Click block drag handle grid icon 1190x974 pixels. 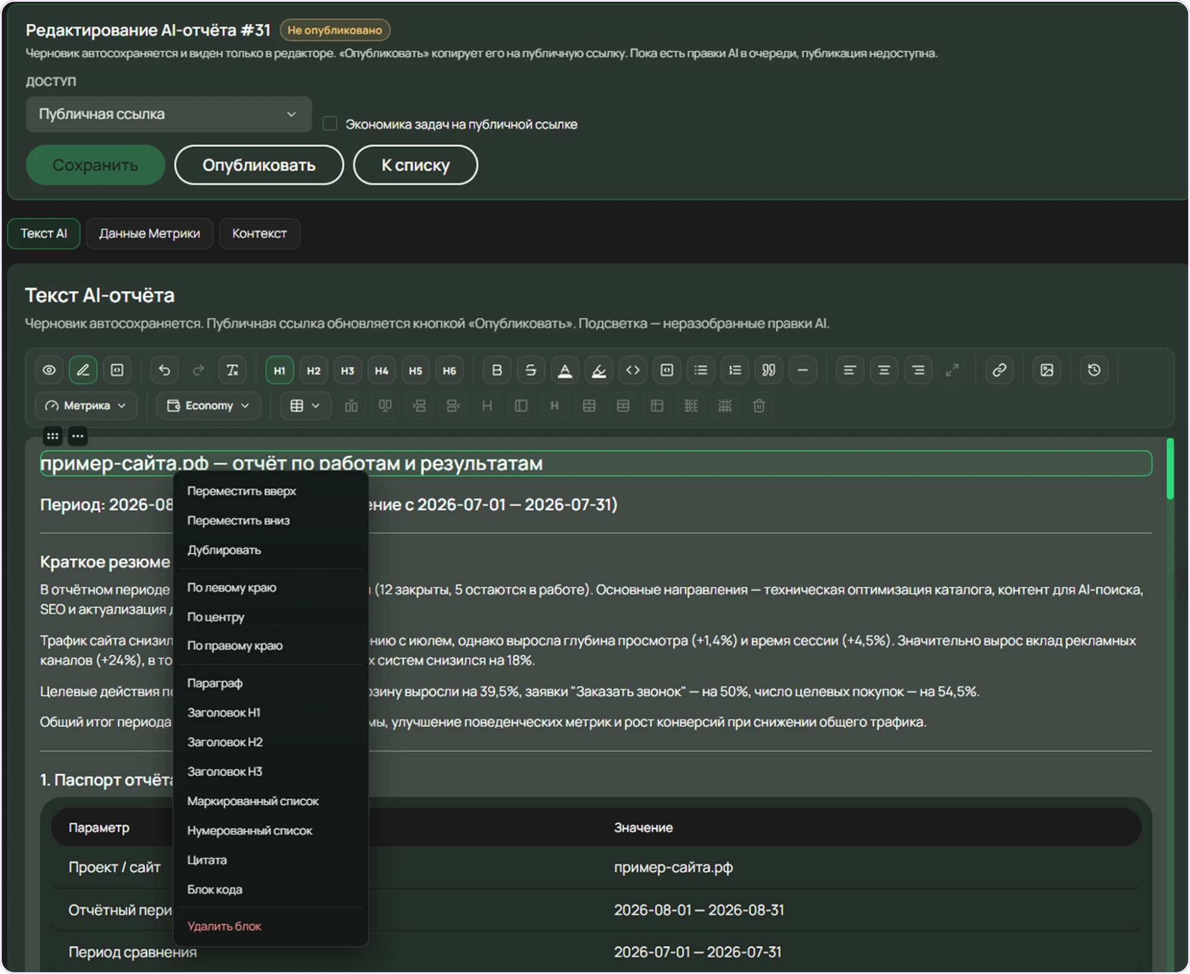pos(53,436)
